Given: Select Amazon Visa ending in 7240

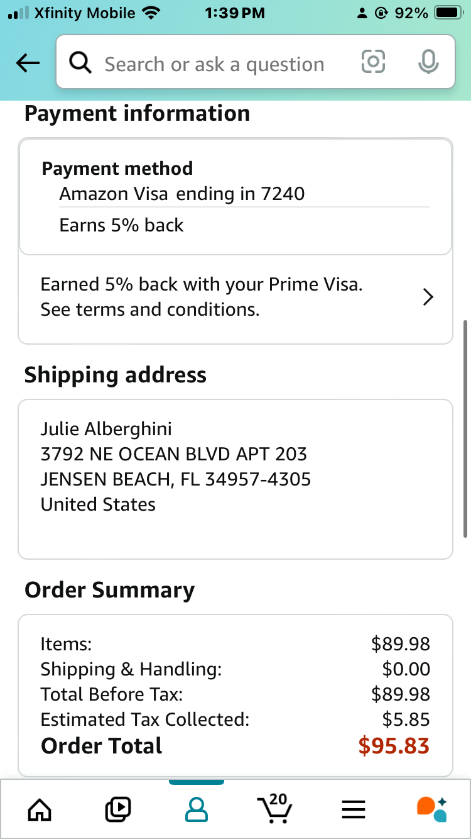Looking at the screenshot, I should click(182, 194).
